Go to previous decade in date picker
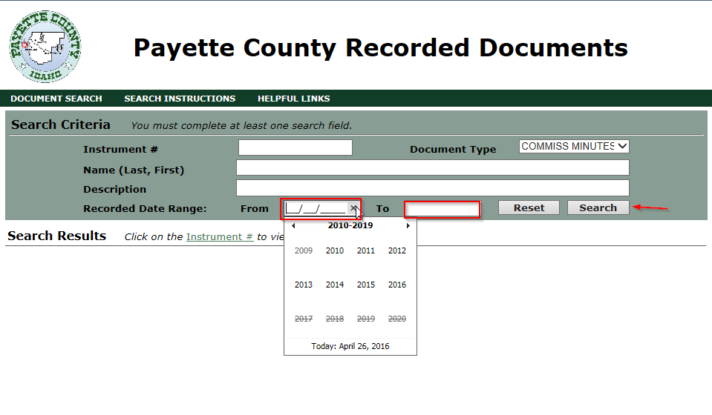 point(293,225)
